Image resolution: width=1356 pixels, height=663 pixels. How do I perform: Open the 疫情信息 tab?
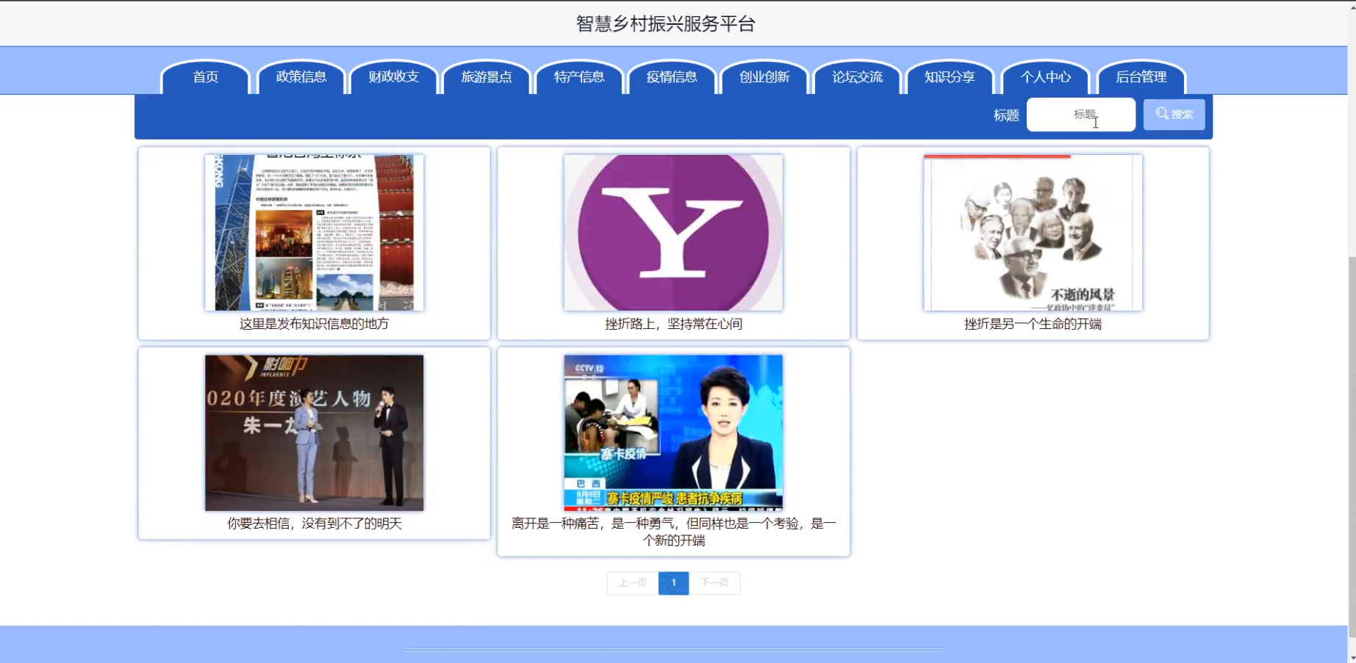(x=672, y=77)
